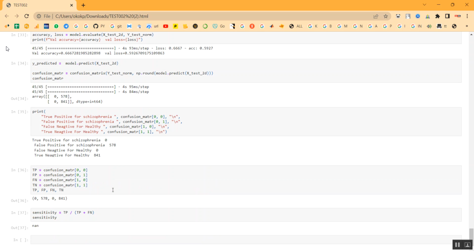
Task: Open the Telegram bookmark
Action: point(66,26)
